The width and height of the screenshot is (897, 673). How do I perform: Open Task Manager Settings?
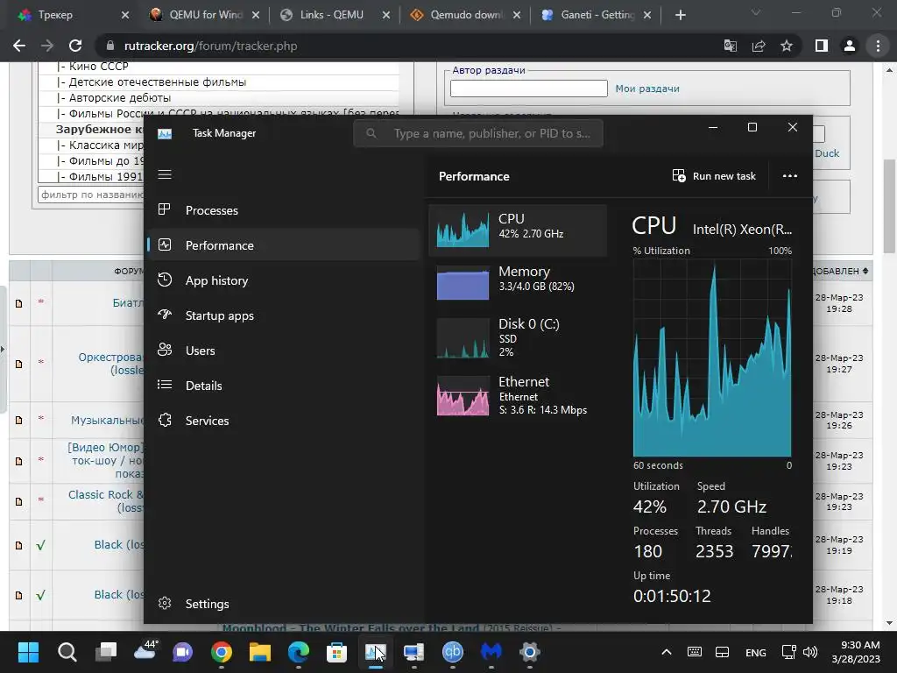point(284,604)
